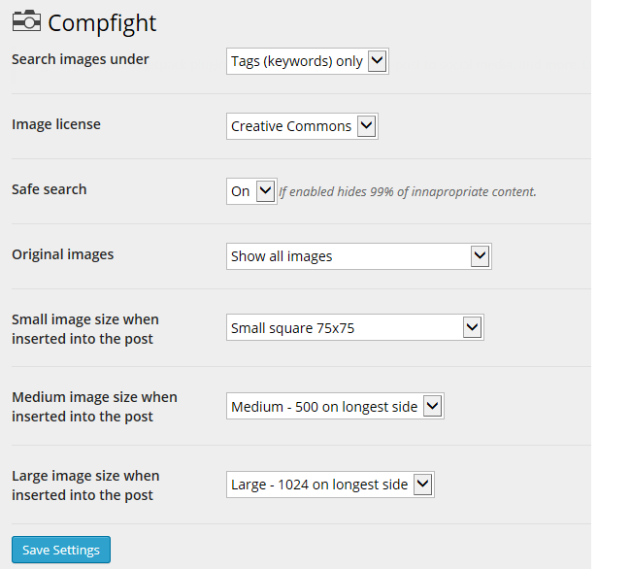Open the Image license dropdown
Screen dimensions: 631x569
[302, 126]
